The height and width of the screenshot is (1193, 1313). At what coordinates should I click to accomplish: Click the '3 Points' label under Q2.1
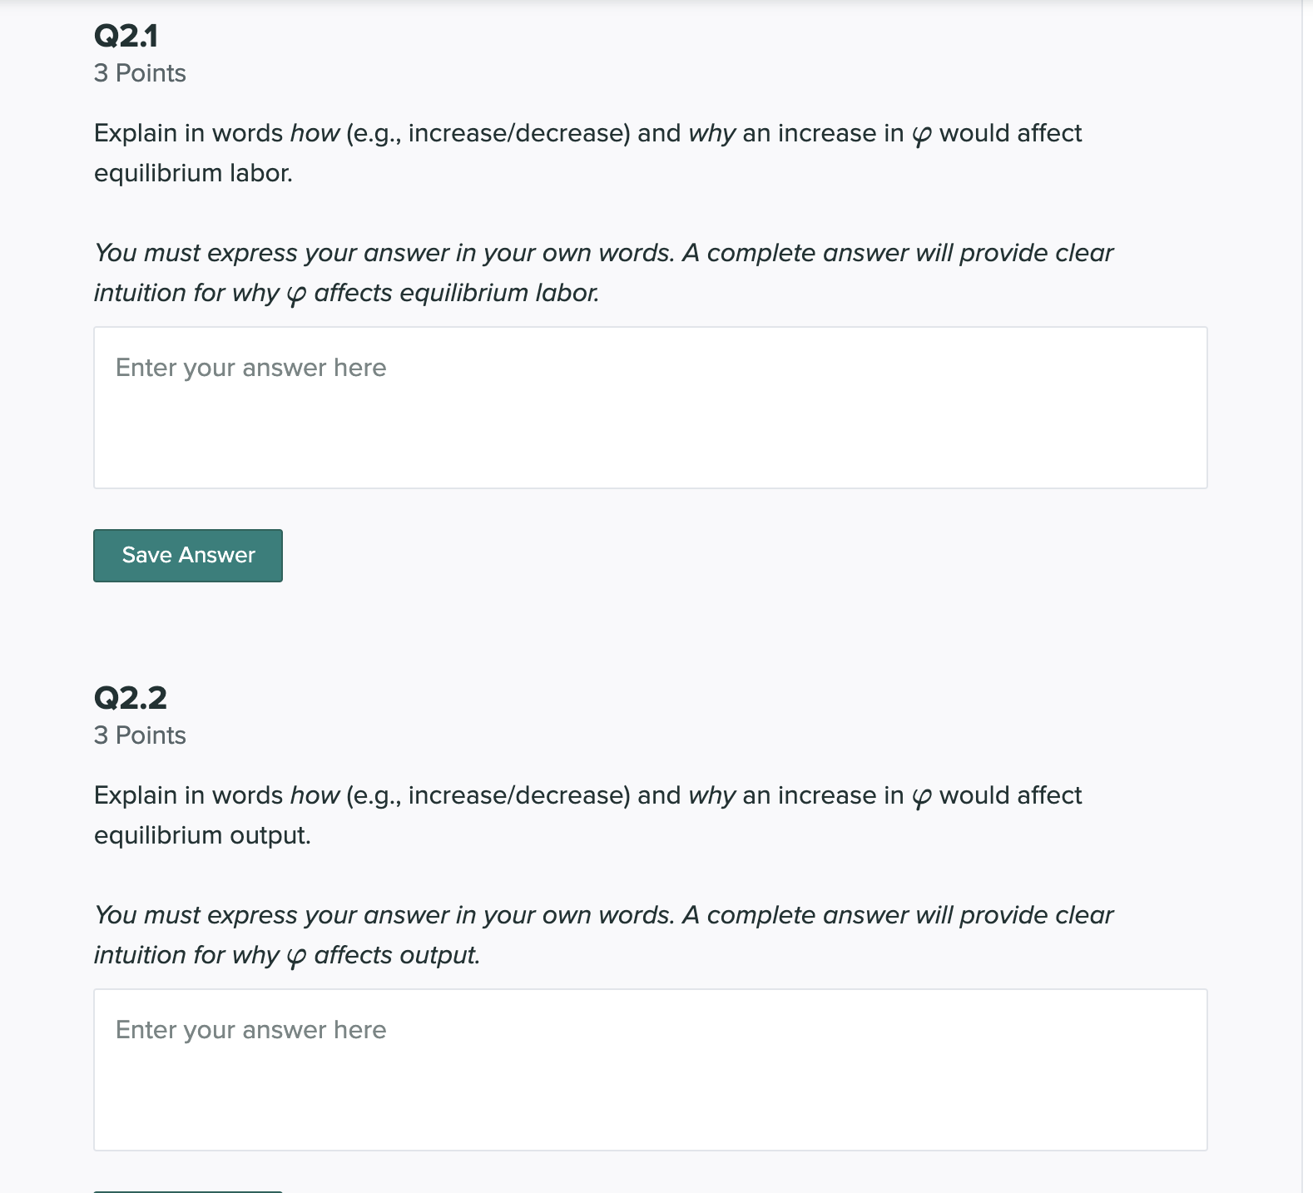[140, 73]
